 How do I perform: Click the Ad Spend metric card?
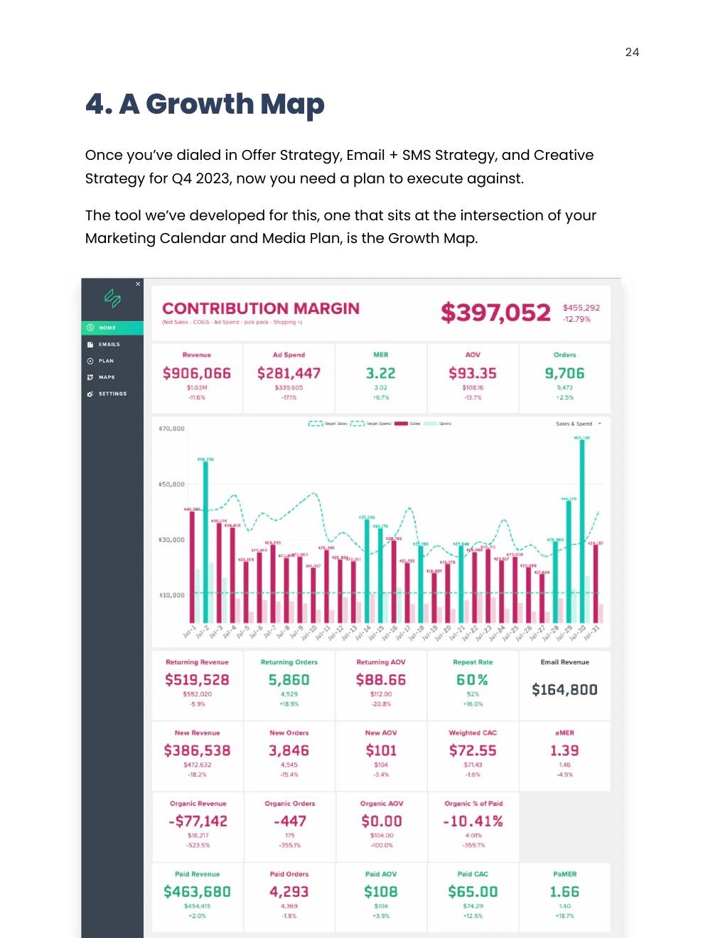point(289,378)
